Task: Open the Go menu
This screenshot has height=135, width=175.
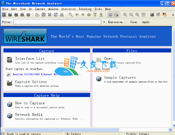Action: click(31, 9)
